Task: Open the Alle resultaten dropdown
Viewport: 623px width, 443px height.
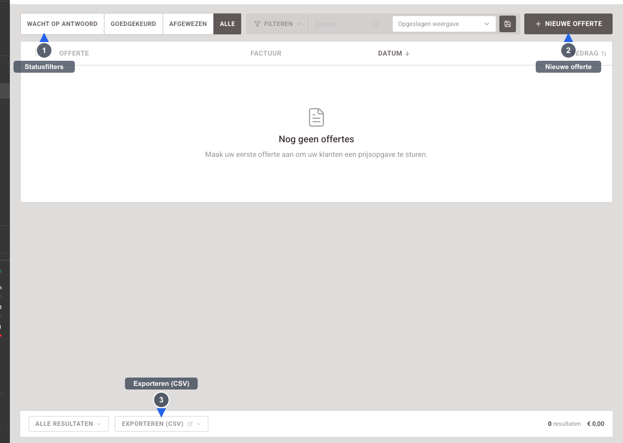Action: pos(69,424)
